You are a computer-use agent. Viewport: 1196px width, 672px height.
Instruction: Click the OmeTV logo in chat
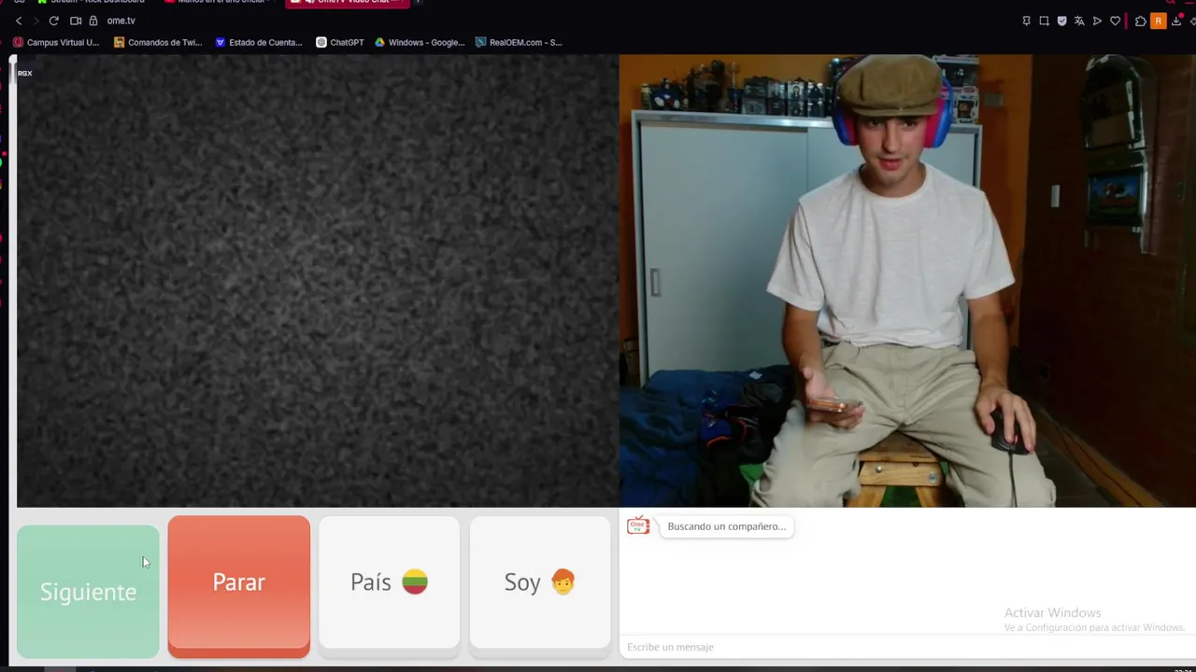click(638, 526)
